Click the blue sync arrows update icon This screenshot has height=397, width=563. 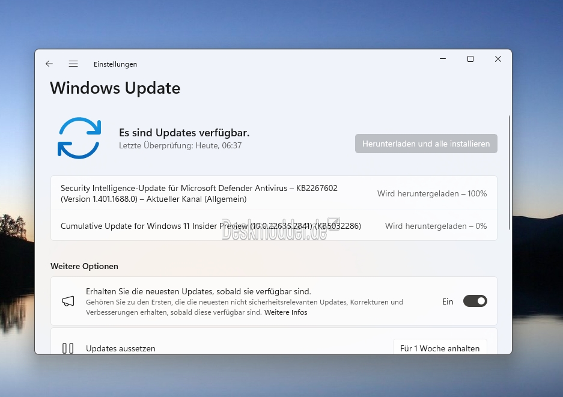click(79, 138)
